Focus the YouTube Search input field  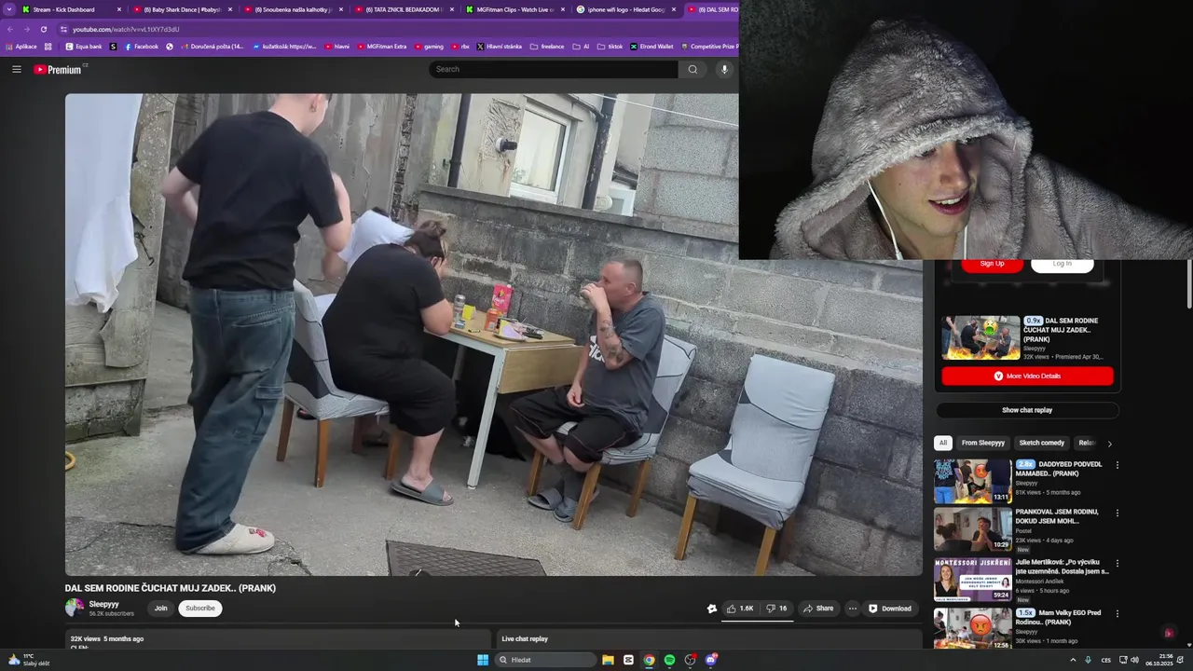point(554,69)
